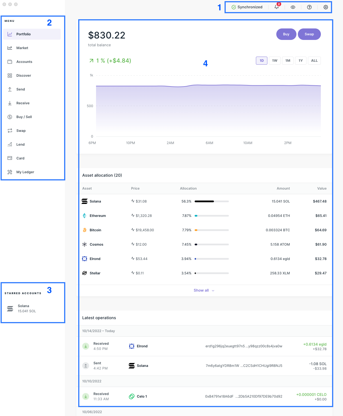Select Discover in the sidebar menu
Screen dimensions: 343x416
point(32,76)
